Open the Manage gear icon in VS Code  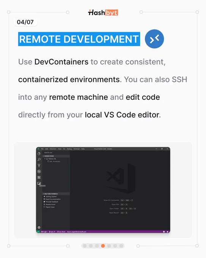[x=39, y=227]
